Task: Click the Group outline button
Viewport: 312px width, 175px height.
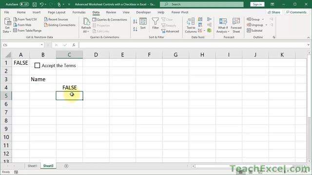Action: (x=253, y=19)
